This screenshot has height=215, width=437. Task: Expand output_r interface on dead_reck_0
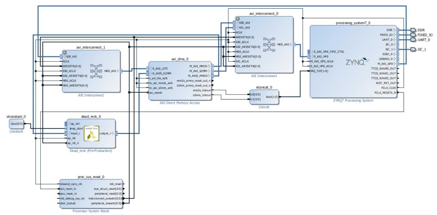(x=113, y=133)
